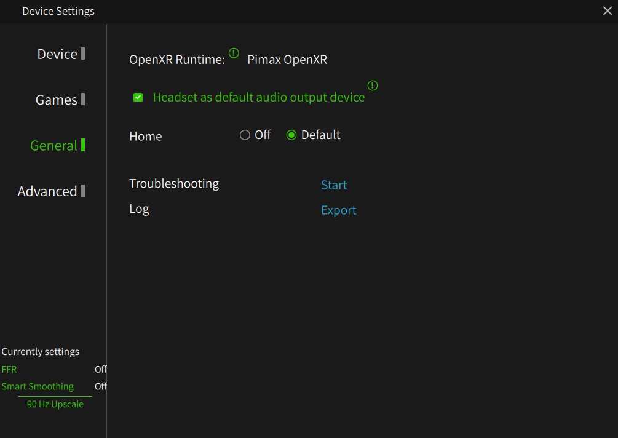Click the Pimax OpenXR runtime value

[287, 60]
